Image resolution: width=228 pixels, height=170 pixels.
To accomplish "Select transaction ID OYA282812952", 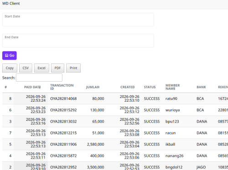I will tap(63, 167).
